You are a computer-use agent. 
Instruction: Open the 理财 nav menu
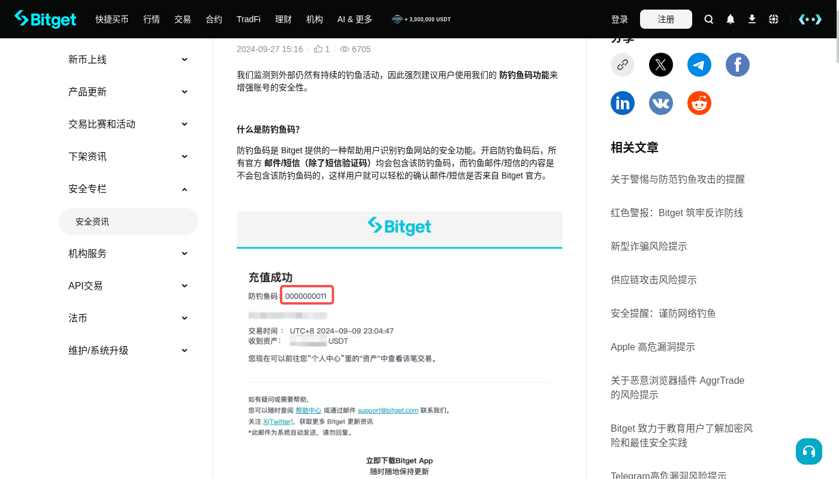pos(283,19)
